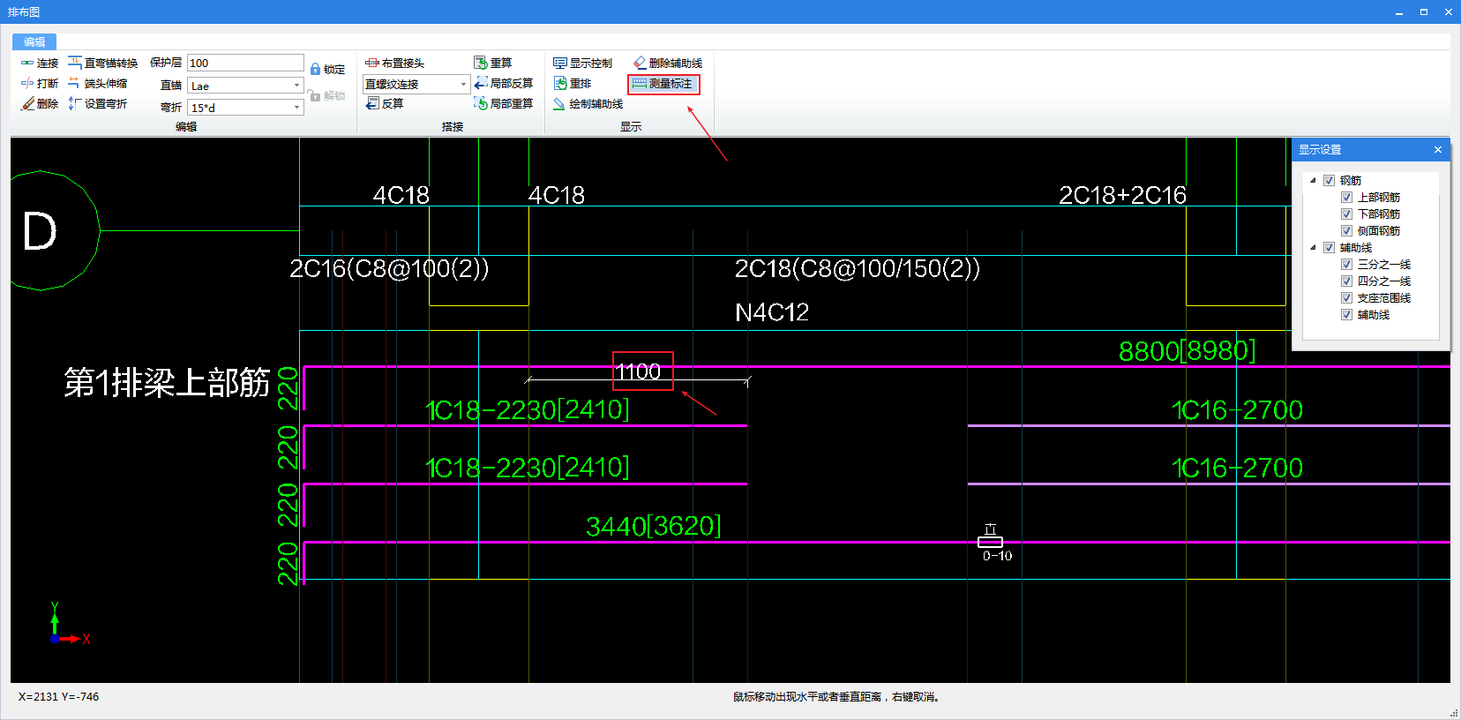Click the 8800[8980] length label
The image size is (1461, 720).
coord(1187,351)
